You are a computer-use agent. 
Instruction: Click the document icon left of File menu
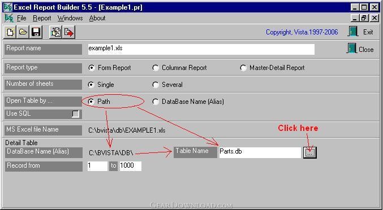(x=9, y=18)
